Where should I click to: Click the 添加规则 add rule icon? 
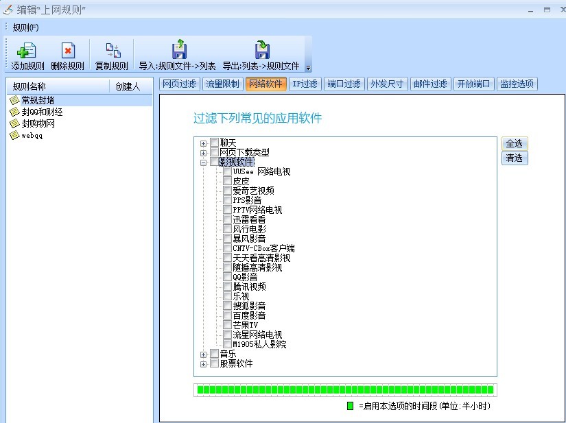tap(27, 51)
